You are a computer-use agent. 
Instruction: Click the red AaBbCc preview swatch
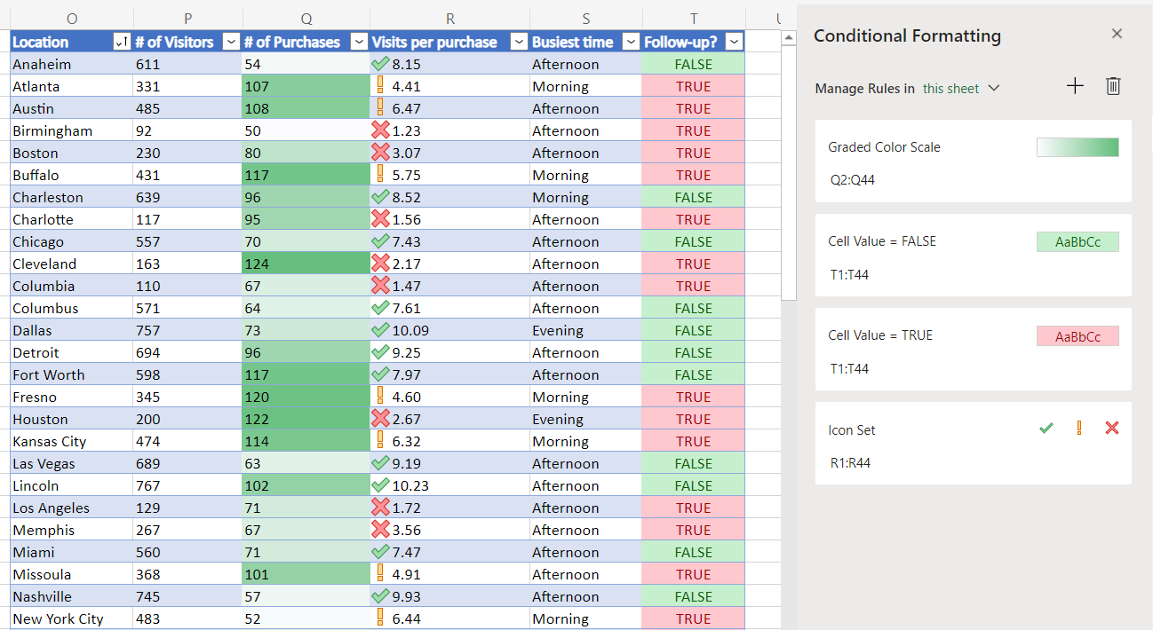click(1077, 335)
